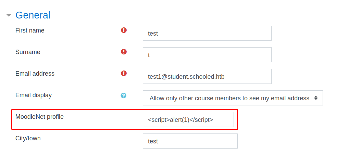Click the First name required field icon
The width and height of the screenshot is (337, 153).
(124, 30)
